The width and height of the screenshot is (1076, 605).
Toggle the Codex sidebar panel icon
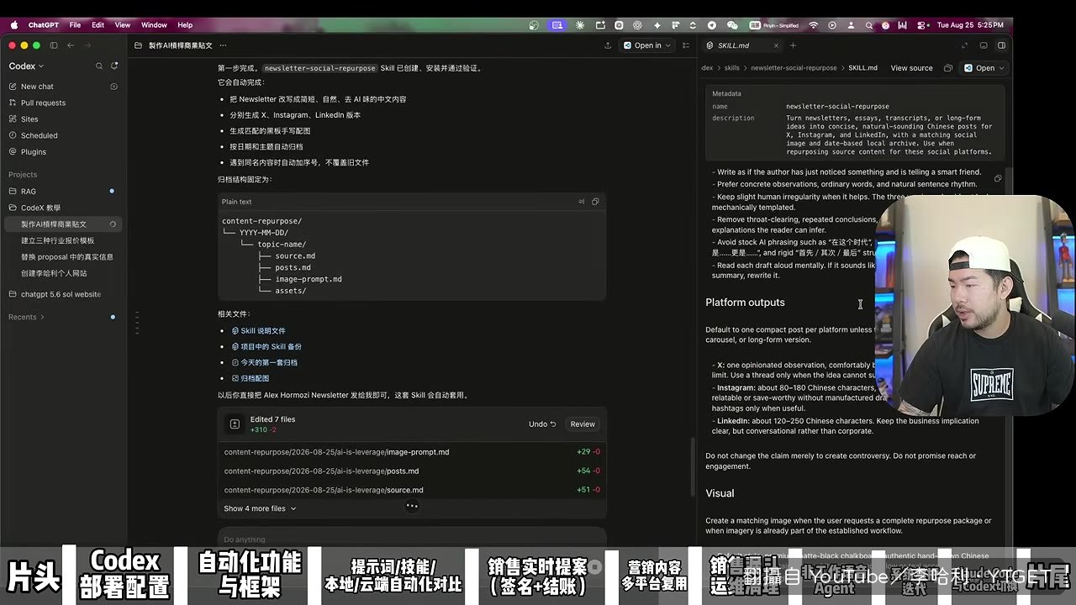(x=54, y=45)
